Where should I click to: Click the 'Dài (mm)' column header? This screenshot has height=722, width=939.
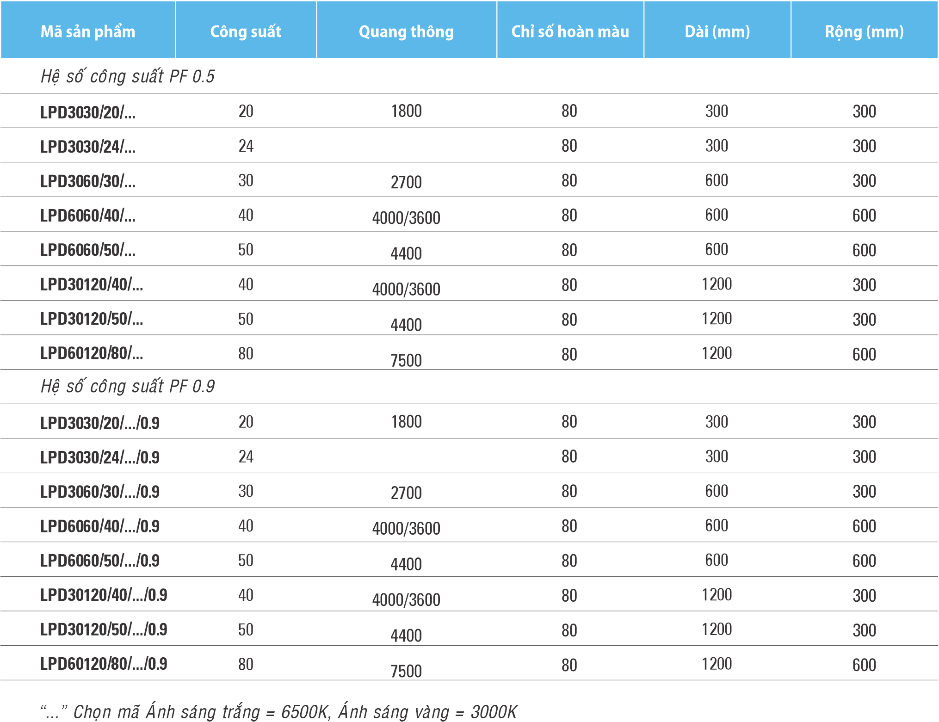pos(717,30)
